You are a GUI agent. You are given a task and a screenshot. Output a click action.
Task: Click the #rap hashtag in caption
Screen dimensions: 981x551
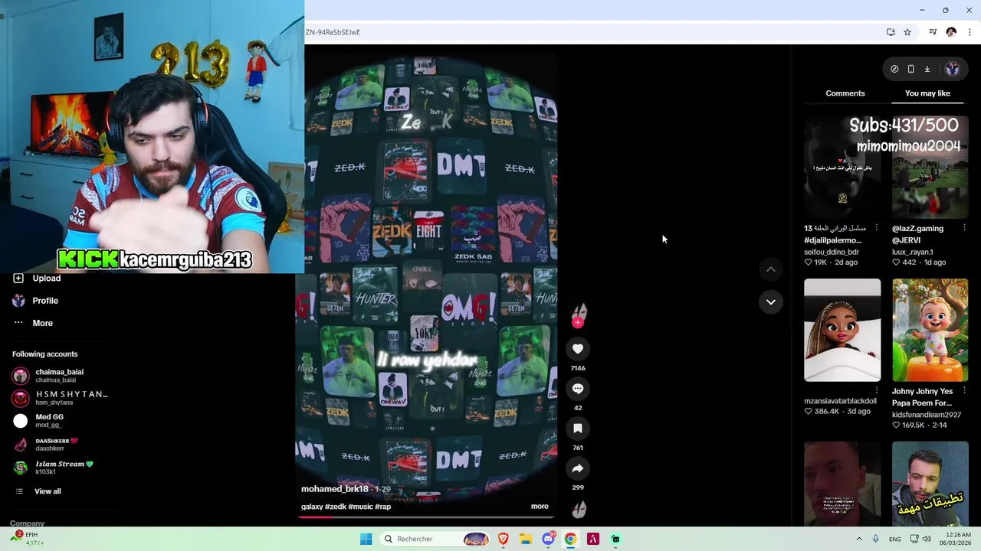pyautogui.click(x=382, y=507)
